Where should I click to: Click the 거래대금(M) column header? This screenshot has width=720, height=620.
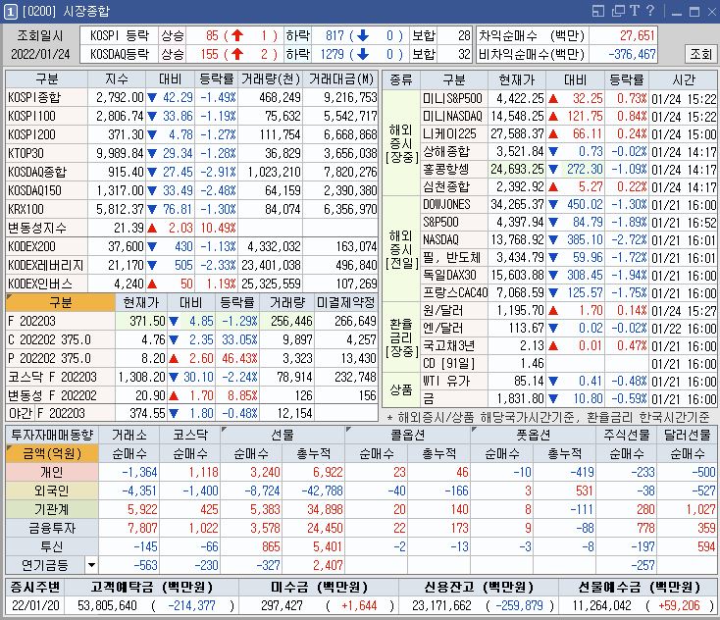tap(340, 79)
